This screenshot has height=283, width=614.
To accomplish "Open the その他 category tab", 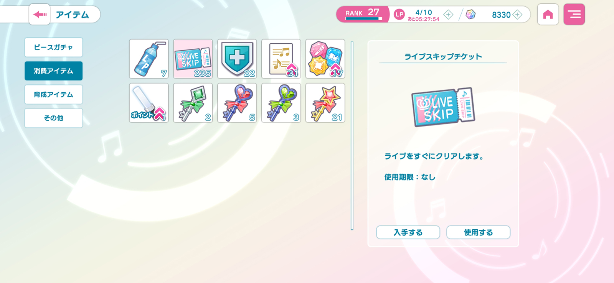I will pos(54,118).
